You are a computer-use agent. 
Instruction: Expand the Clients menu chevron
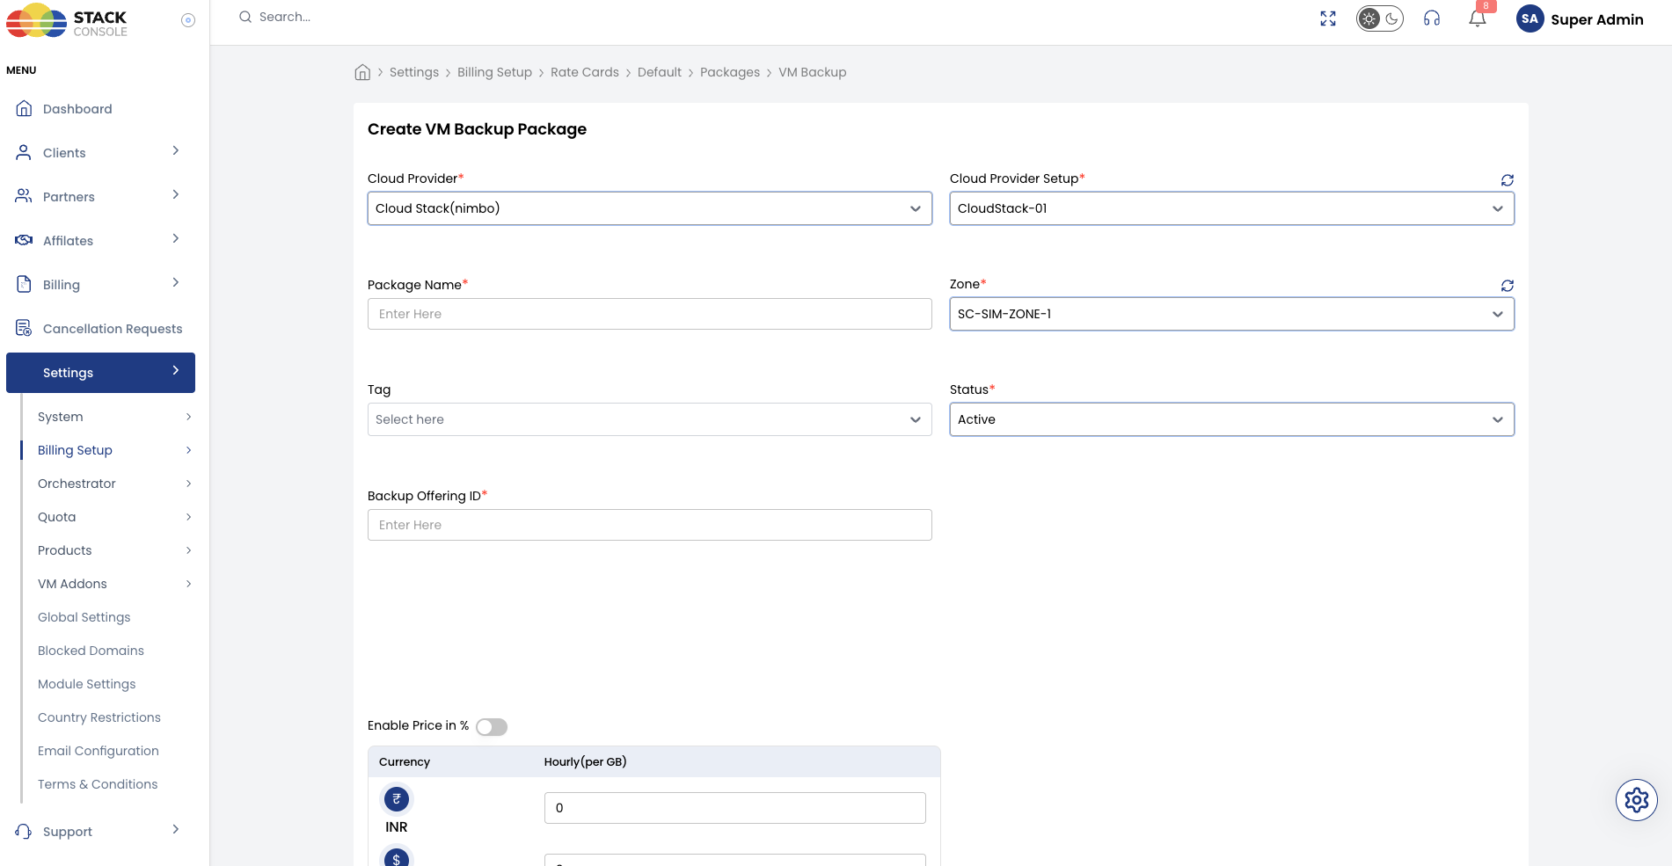(x=176, y=150)
